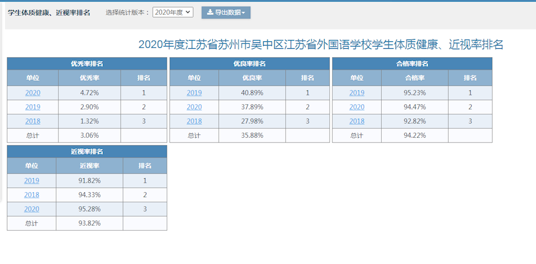Select the 91.82% 近视率 cell

pyautogui.click(x=90, y=181)
